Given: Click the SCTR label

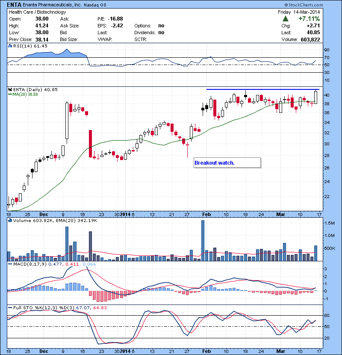Looking at the screenshot, I should 140,39.
